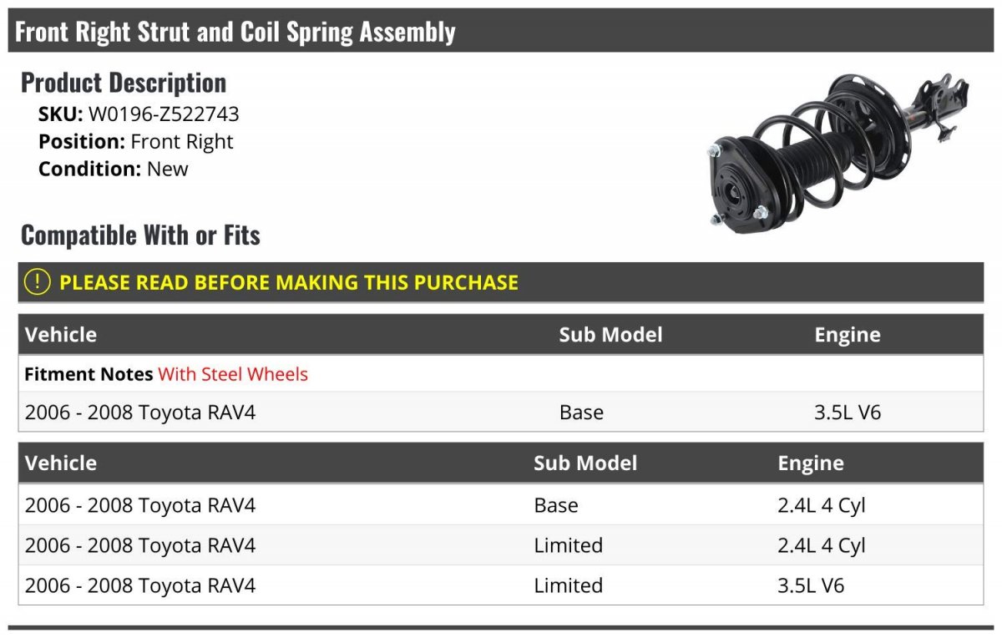
Task: Click the 'Front Right Strut and Coil Spring Assembly' title
Action: pyautogui.click(x=235, y=32)
